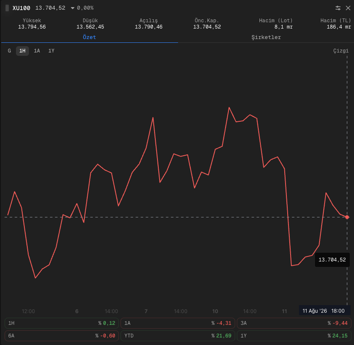The width and height of the screenshot is (354, 345).
Task: Click the 3A -9,44 performance box
Action: [294, 323]
